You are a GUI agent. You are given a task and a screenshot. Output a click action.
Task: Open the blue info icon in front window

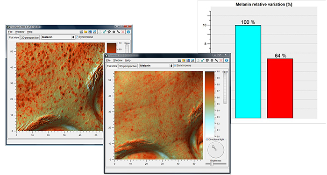click(226, 60)
